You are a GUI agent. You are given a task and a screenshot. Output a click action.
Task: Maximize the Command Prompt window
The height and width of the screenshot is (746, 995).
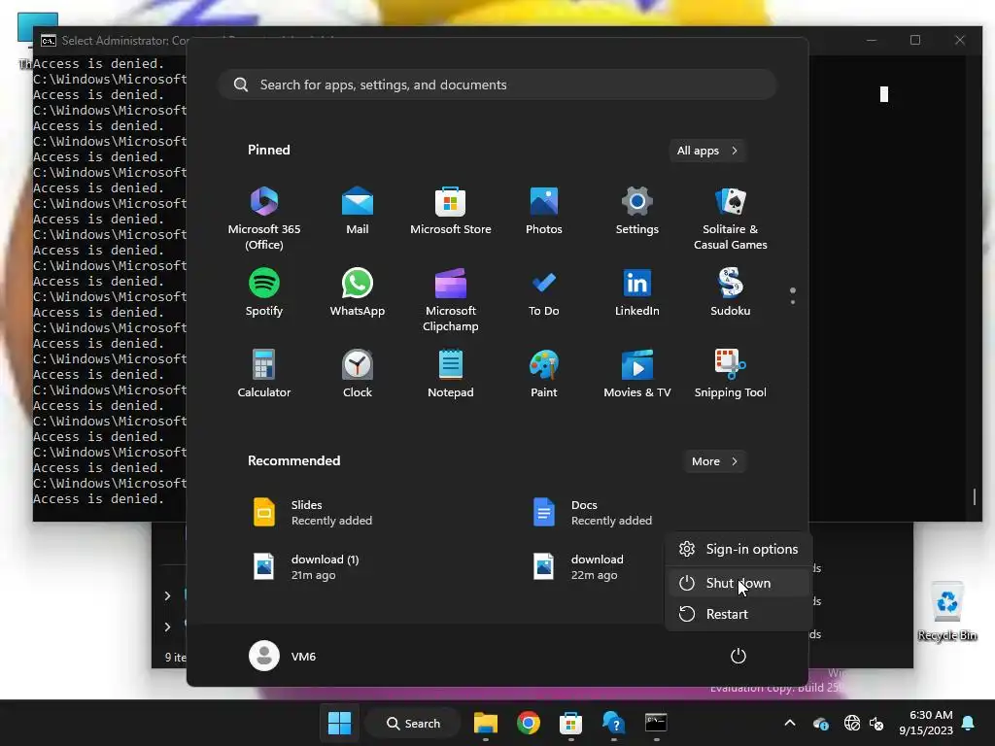click(x=915, y=40)
